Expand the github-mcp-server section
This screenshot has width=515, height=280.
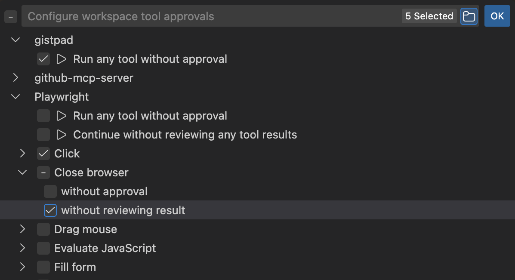(15, 77)
